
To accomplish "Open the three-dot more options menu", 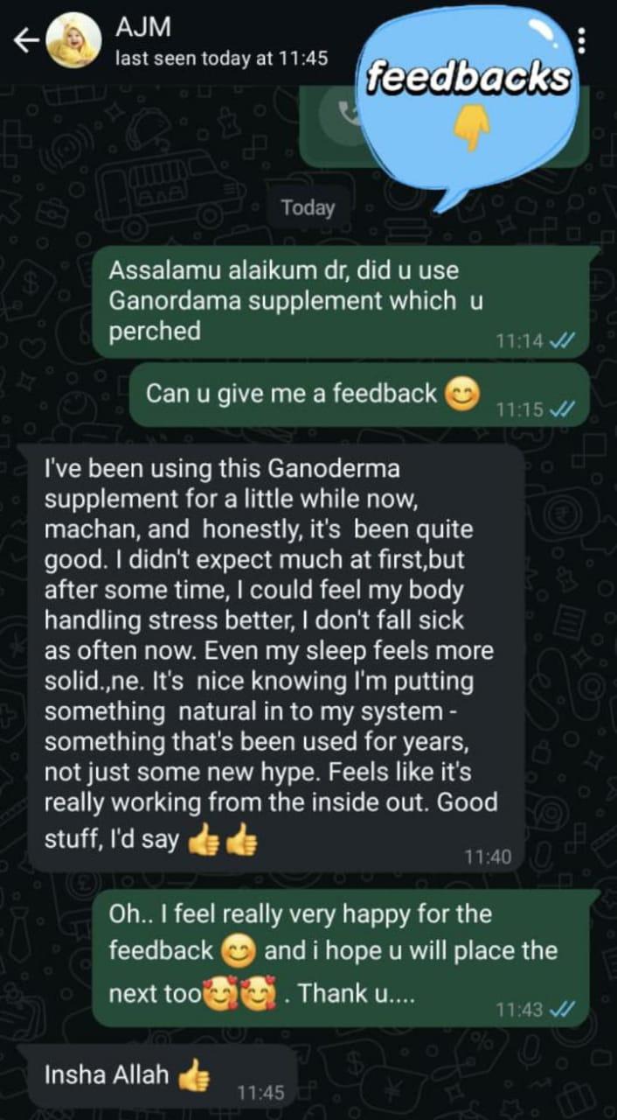I will click(x=582, y=41).
